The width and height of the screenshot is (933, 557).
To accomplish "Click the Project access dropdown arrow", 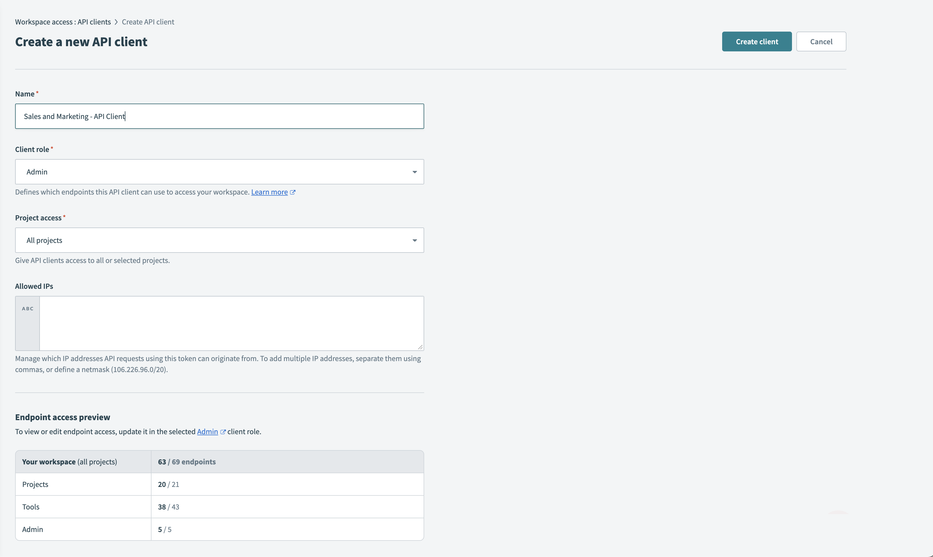I will coord(415,240).
